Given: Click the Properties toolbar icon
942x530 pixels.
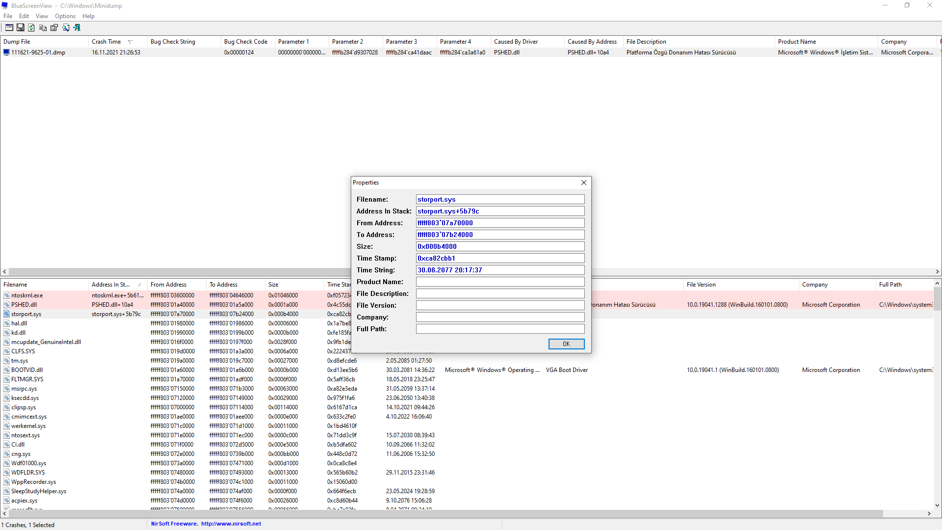Looking at the screenshot, I should pyautogui.click(x=54, y=28).
